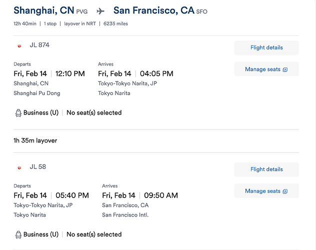Open Manage seats for JL 874

click(x=266, y=69)
